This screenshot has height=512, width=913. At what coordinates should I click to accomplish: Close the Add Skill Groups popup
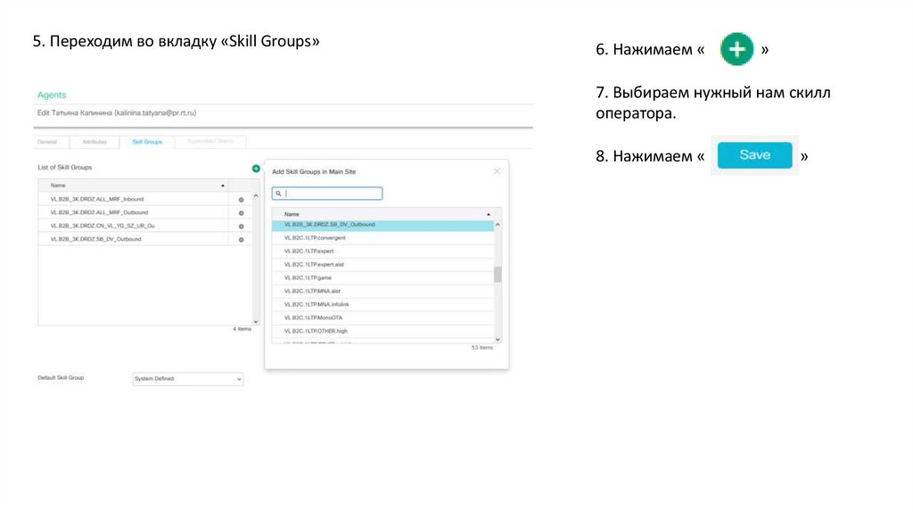click(x=497, y=171)
